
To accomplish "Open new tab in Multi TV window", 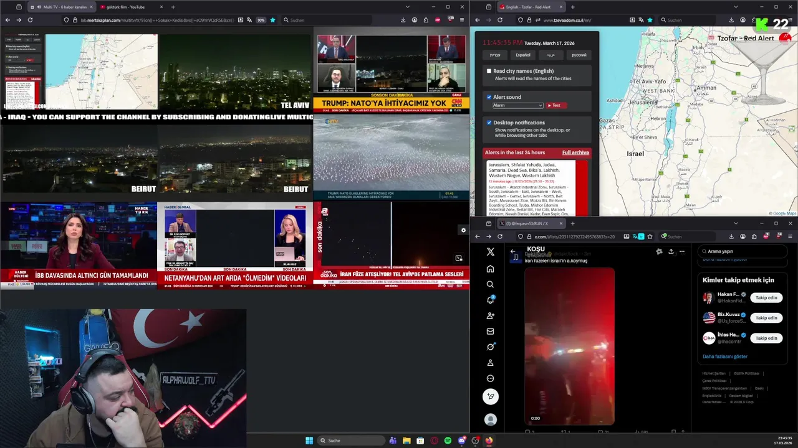I will (x=173, y=7).
